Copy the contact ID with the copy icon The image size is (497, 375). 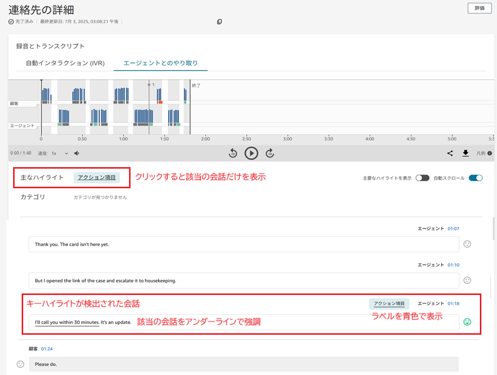click(x=219, y=22)
